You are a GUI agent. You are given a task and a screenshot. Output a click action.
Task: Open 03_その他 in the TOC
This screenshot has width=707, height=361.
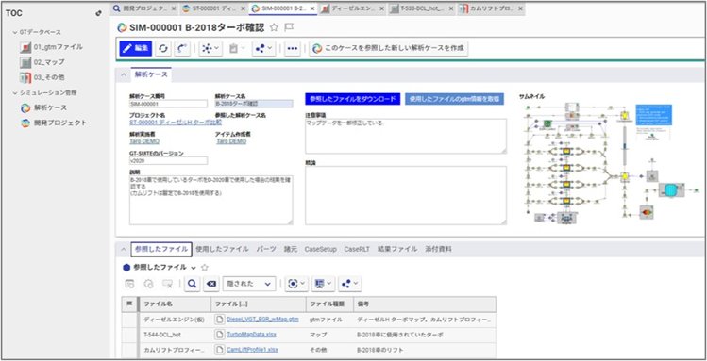[x=42, y=77]
